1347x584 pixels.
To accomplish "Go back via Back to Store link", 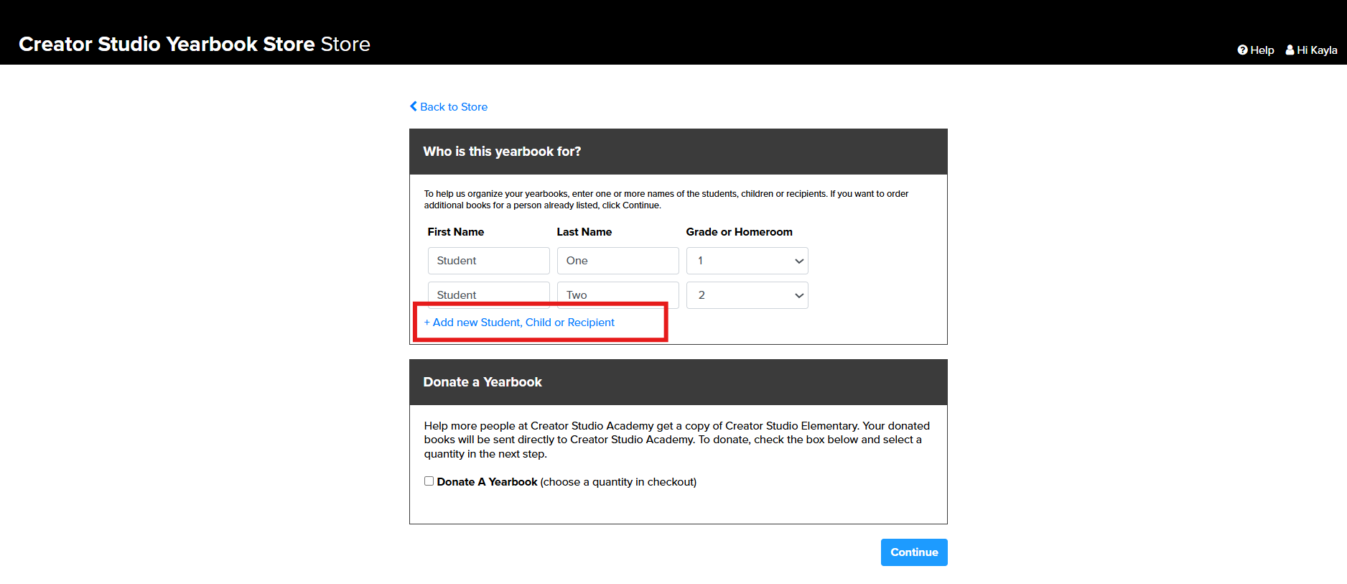I will coord(448,106).
